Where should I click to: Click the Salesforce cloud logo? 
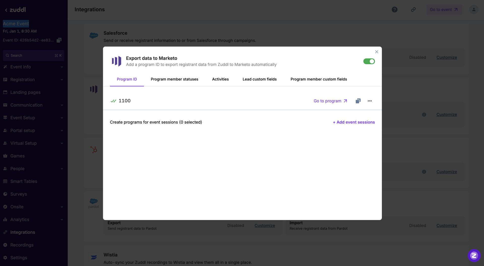[94, 36]
